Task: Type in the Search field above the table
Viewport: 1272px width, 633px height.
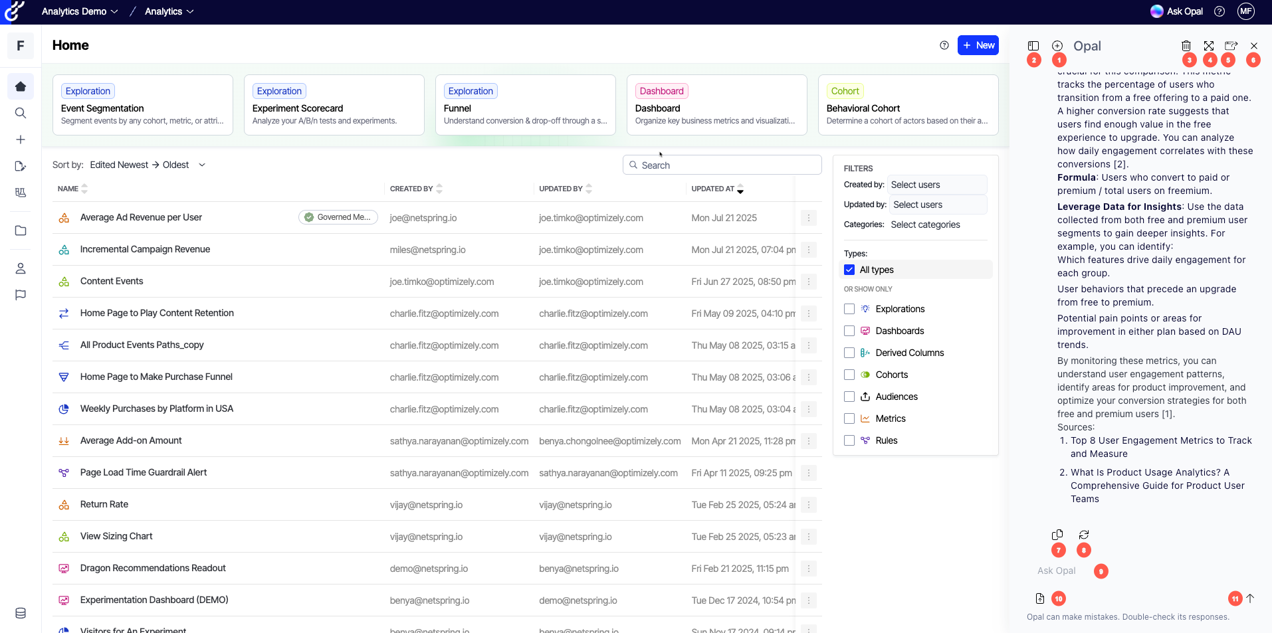Action: [722, 164]
